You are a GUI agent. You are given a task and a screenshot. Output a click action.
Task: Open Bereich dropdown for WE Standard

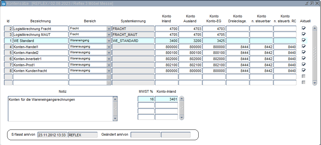point(109,41)
